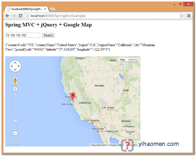Click the Utah state label
Viewport: 196px width, 156px height.
coord(126,90)
